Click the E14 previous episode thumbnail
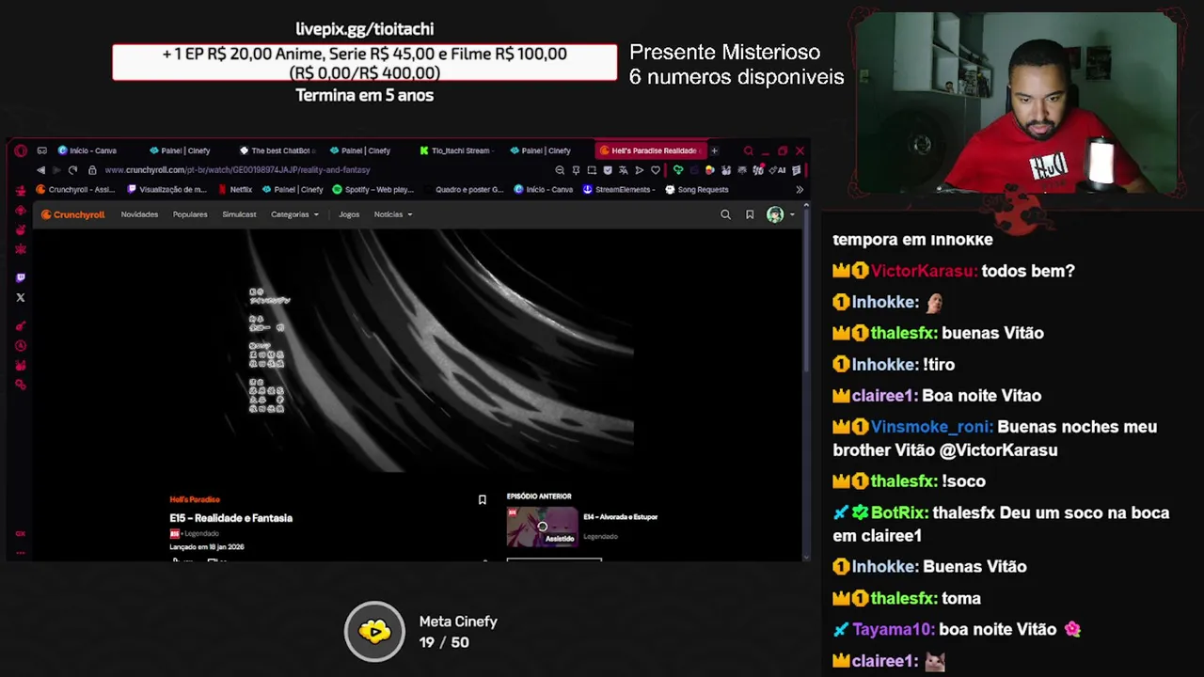Image resolution: width=1204 pixels, height=677 pixels. click(543, 527)
